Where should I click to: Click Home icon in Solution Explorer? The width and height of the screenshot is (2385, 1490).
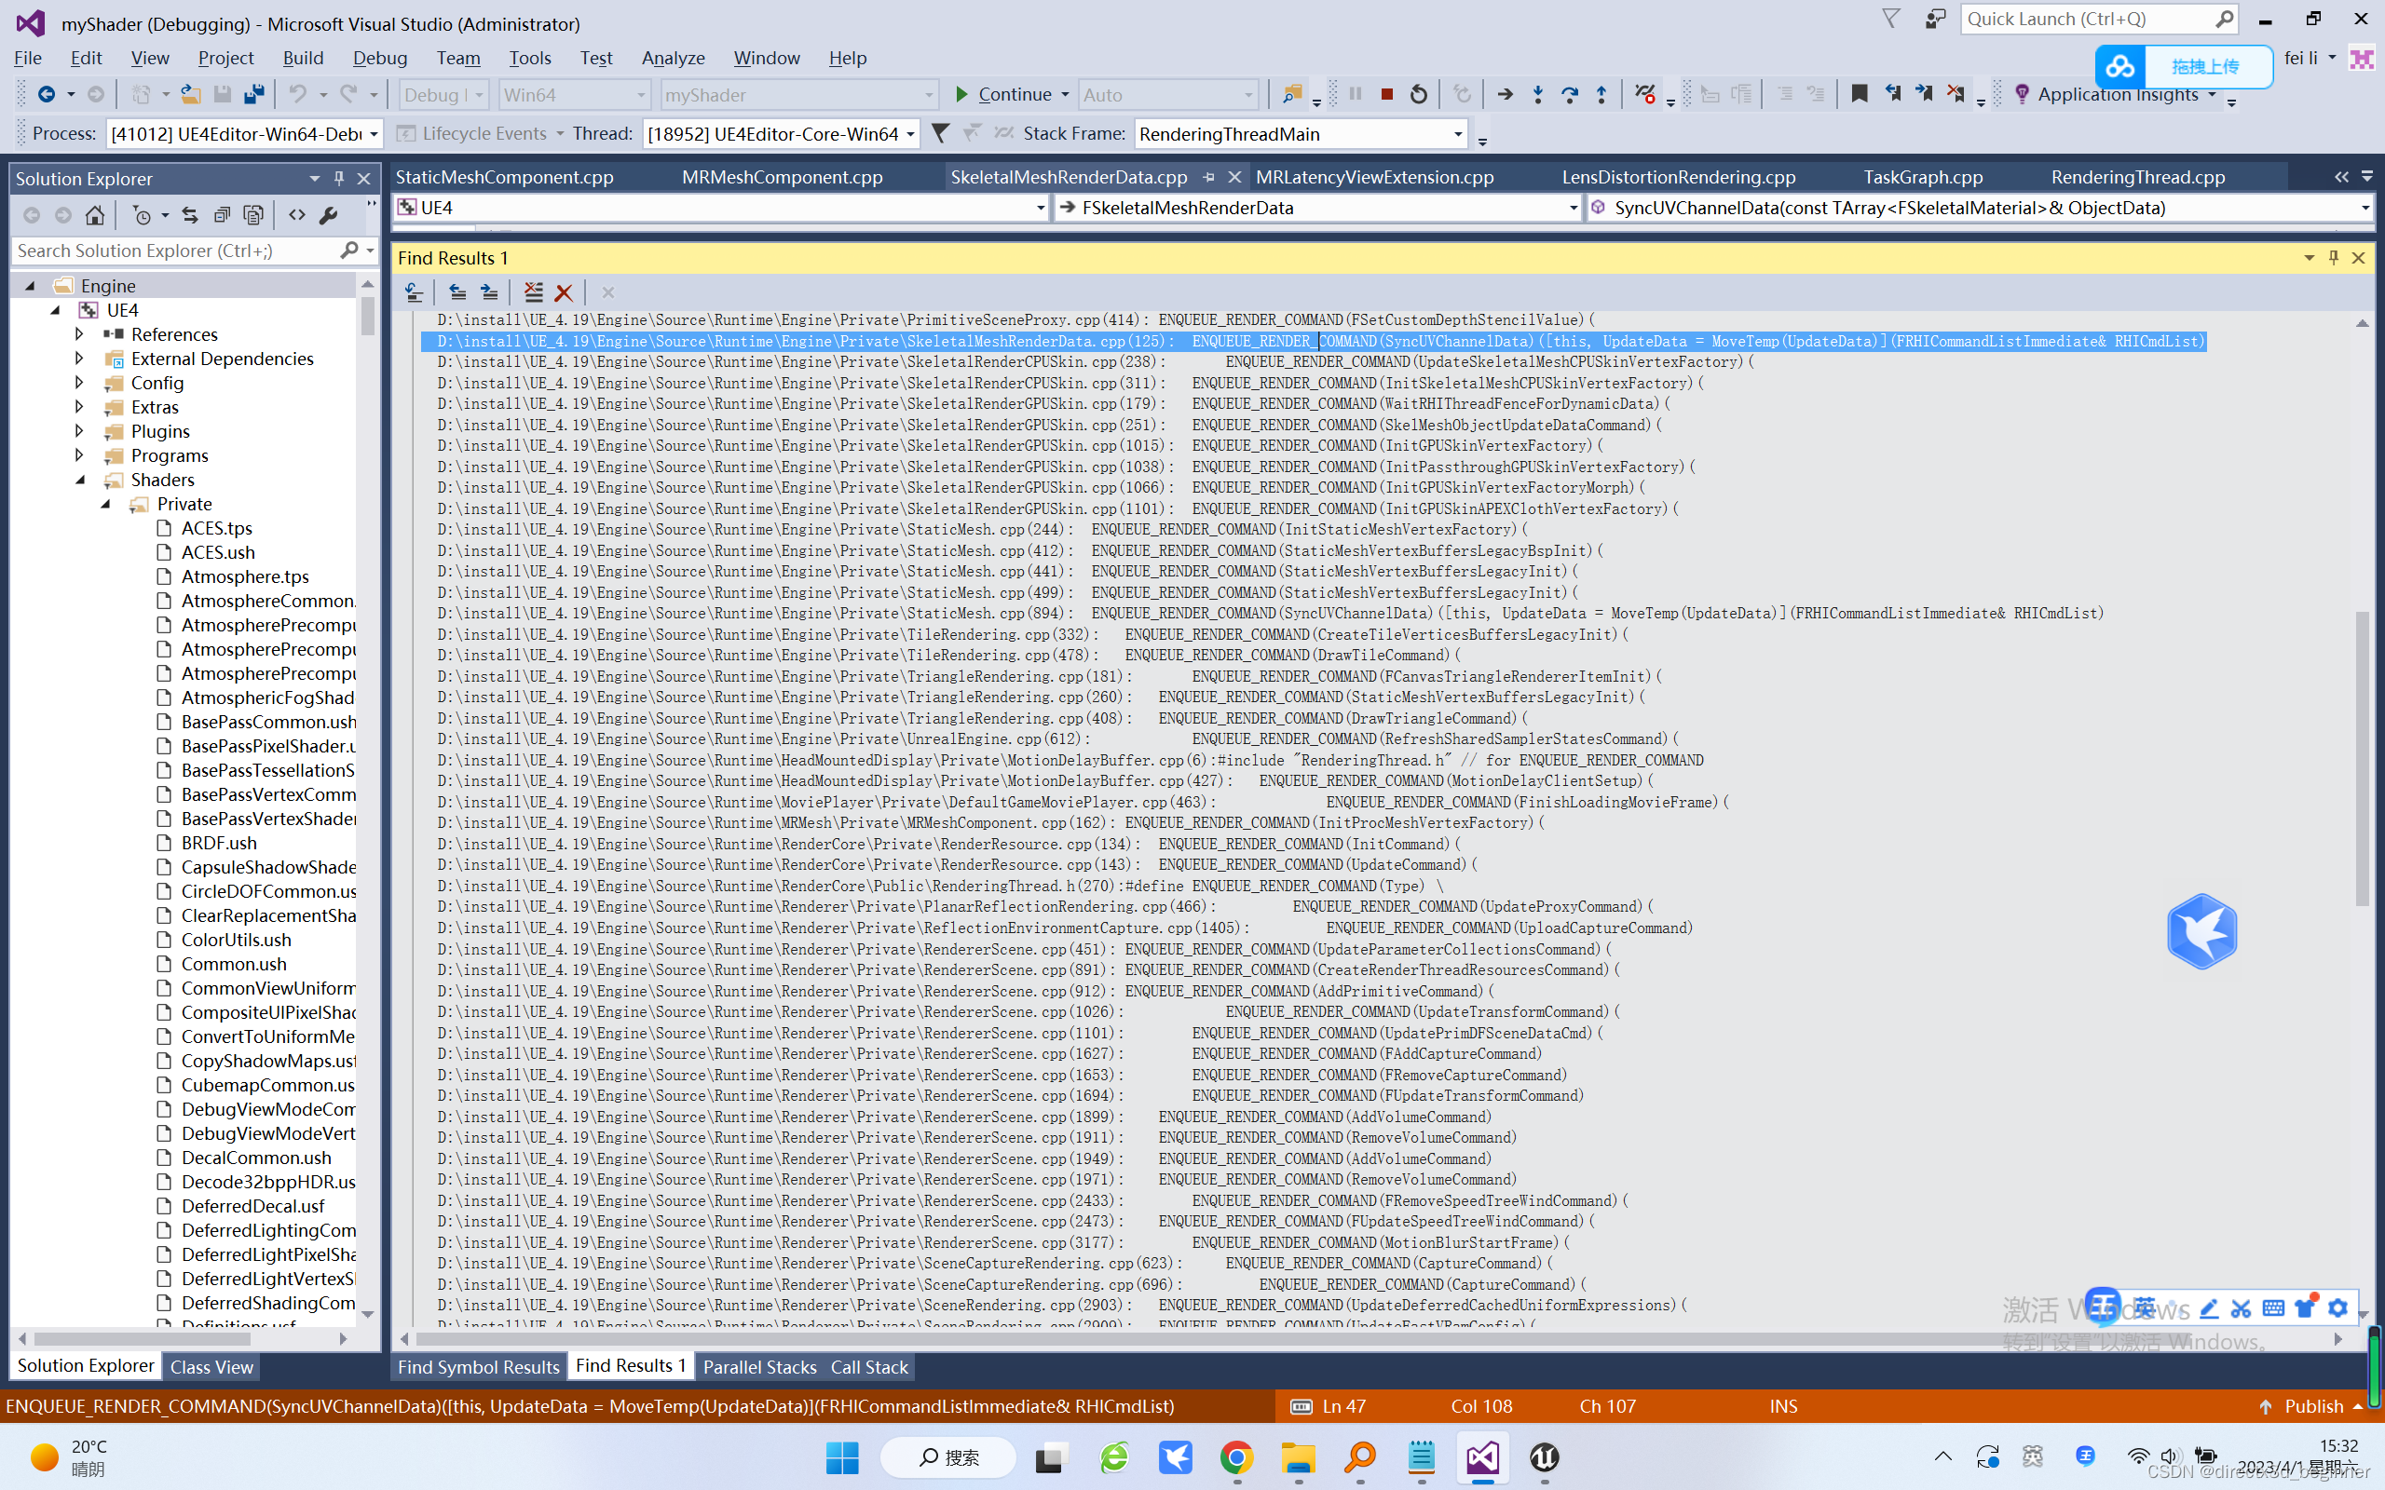click(95, 215)
